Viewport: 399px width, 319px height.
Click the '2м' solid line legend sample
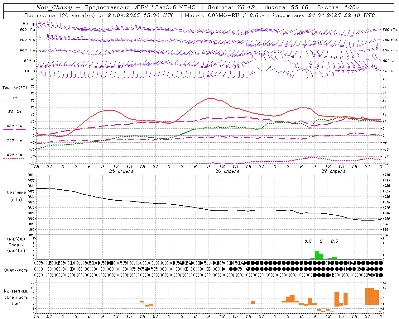[x=14, y=101]
